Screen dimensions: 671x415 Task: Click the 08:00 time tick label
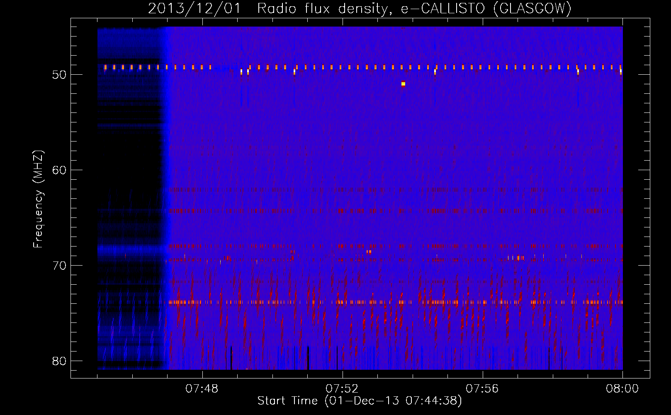[x=622, y=389]
